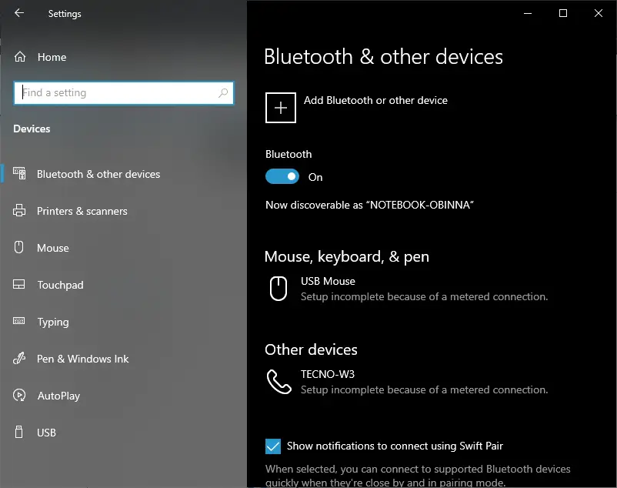Click the AutoPlay sidebar icon
This screenshot has height=488, width=617.
tap(19, 395)
